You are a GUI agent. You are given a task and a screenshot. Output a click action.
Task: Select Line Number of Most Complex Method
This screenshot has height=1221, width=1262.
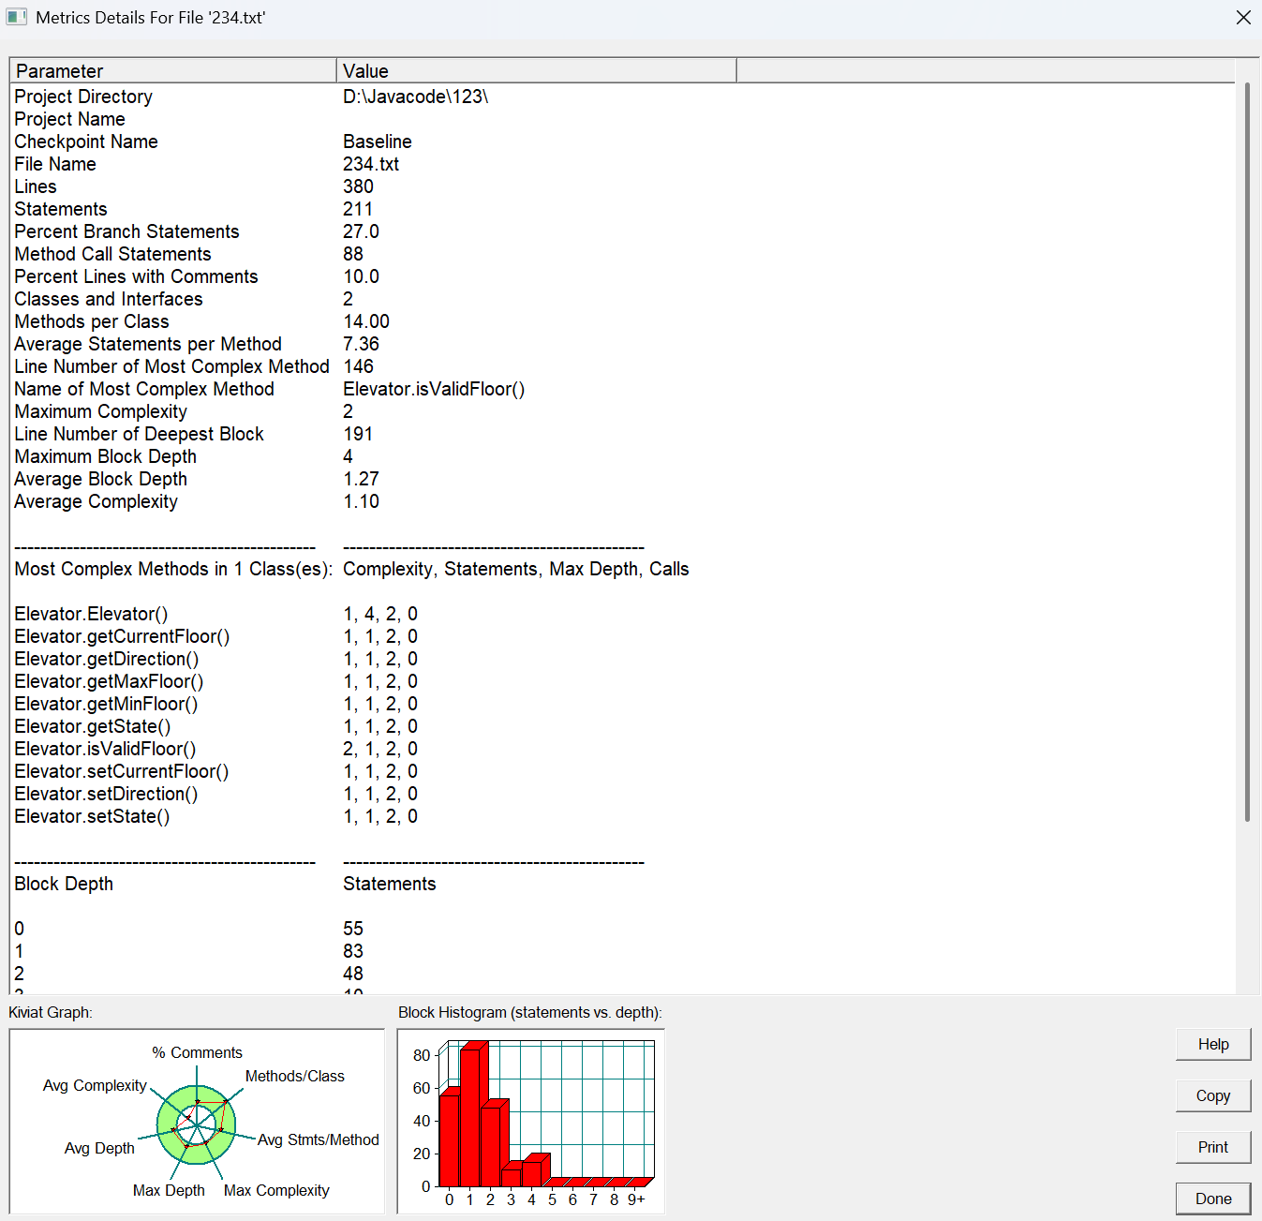tap(171, 366)
